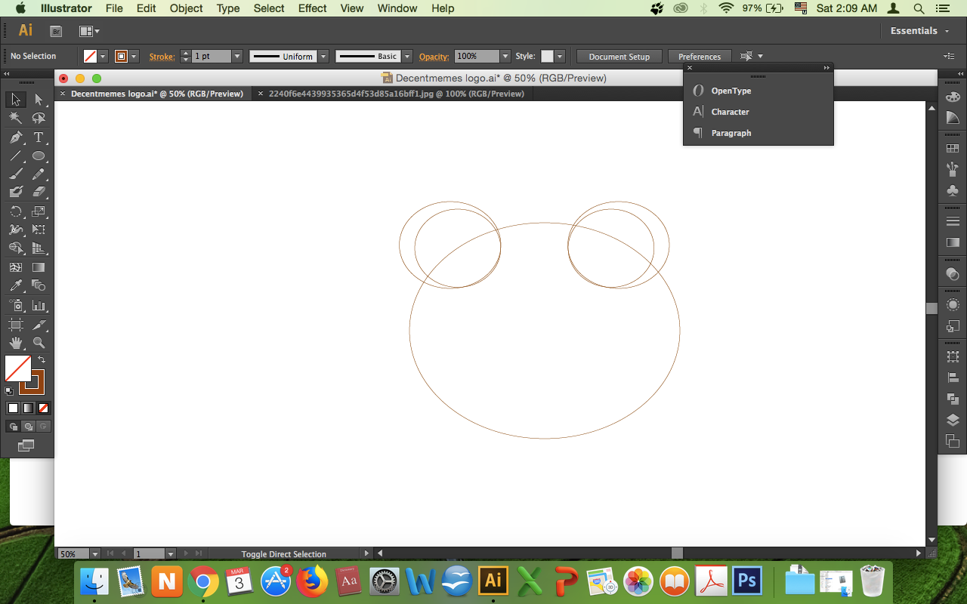The height and width of the screenshot is (604, 967).
Task: Open the Layers panel icon
Action: click(x=953, y=420)
